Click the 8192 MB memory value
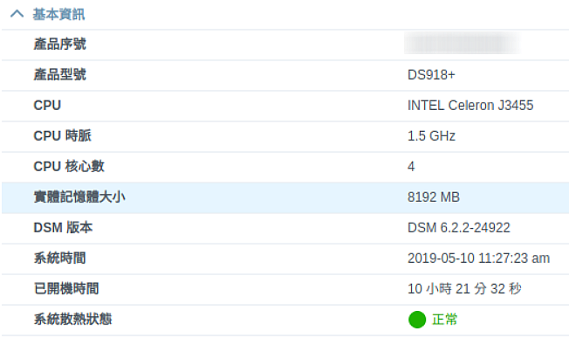Viewport: 569px width, 338px height. pyautogui.click(x=434, y=197)
